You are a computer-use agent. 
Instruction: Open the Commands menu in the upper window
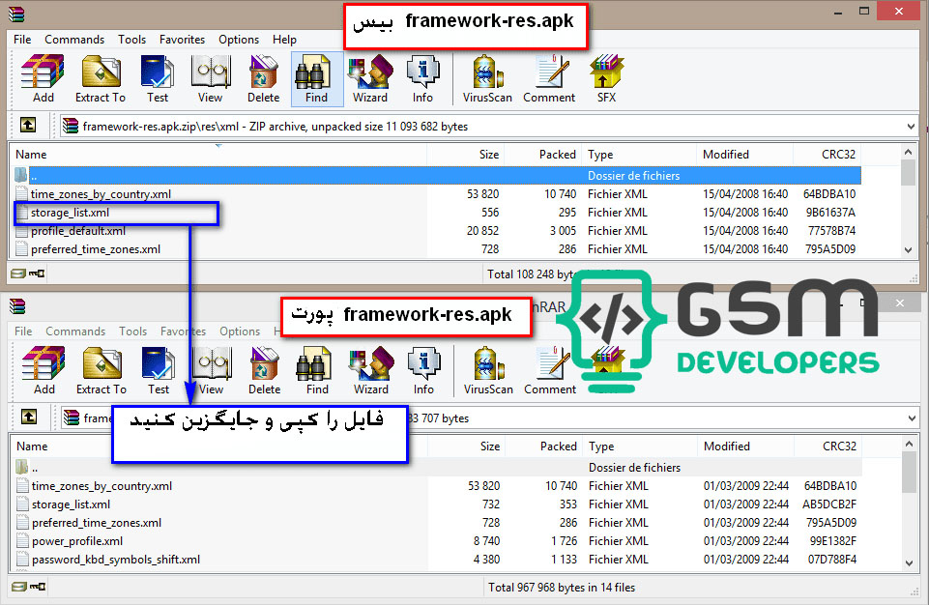tap(74, 39)
